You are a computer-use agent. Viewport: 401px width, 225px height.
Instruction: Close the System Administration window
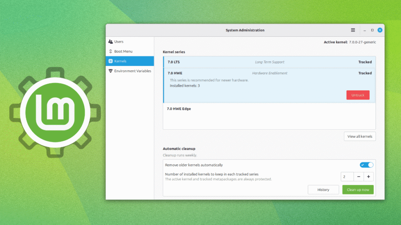point(380,30)
